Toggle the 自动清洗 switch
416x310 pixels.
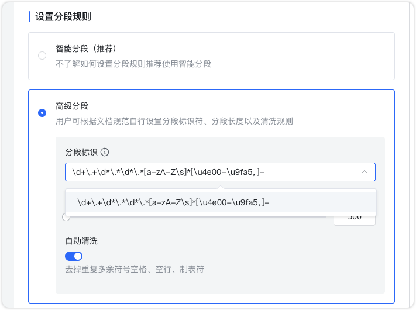point(74,256)
